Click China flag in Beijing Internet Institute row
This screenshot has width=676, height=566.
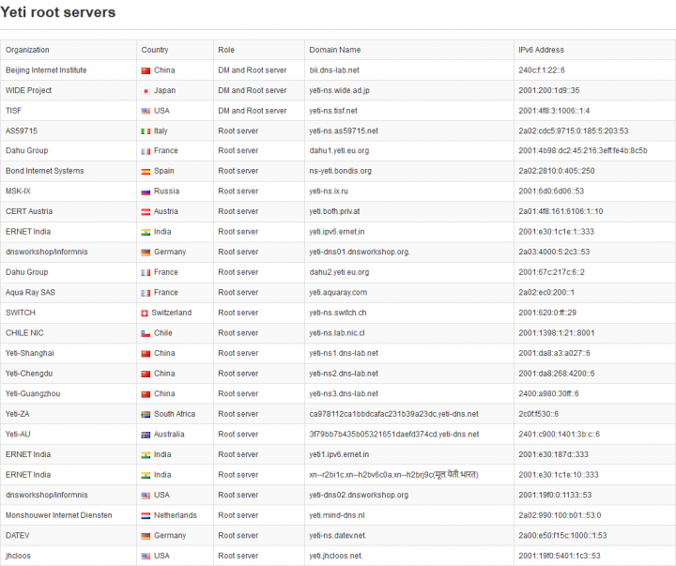(x=146, y=70)
